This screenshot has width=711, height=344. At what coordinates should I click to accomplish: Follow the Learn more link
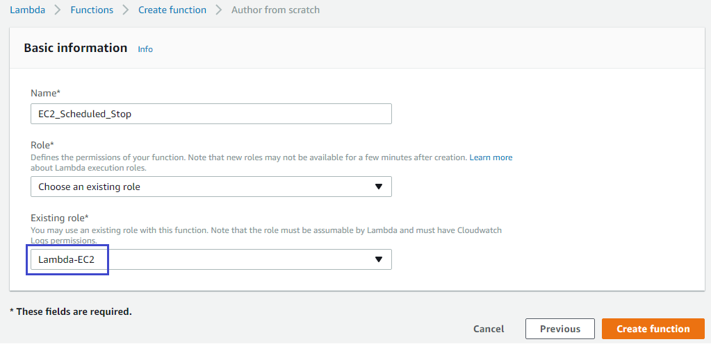click(x=491, y=157)
